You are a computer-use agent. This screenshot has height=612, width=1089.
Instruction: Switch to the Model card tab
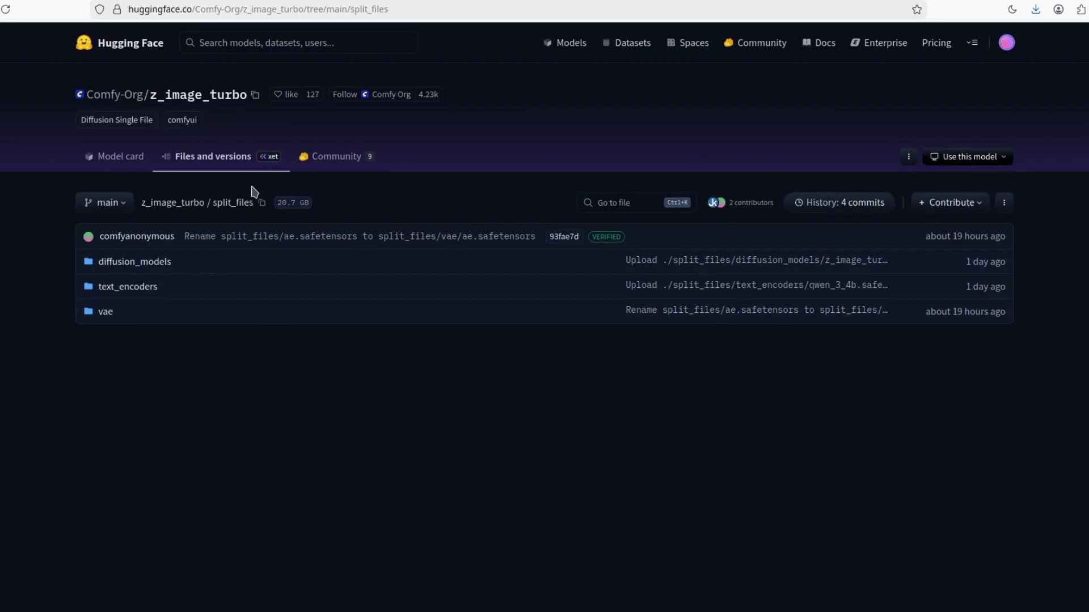point(114,156)
